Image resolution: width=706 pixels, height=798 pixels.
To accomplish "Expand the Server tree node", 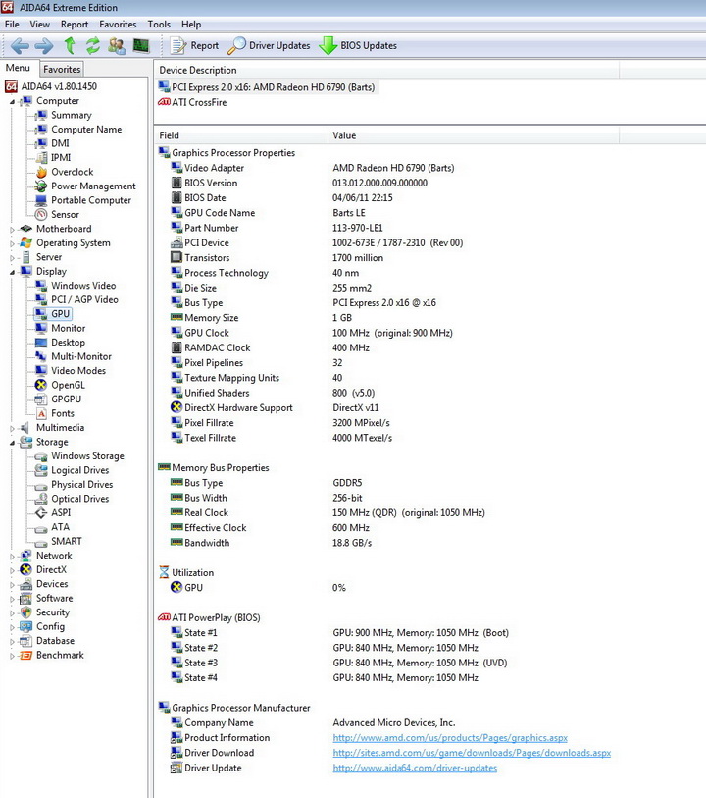I will coord(12,257).
